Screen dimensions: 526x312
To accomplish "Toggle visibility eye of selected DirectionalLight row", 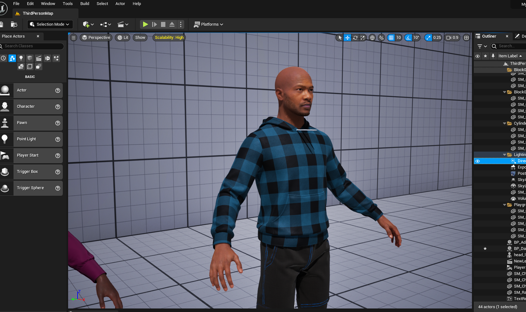I will point(478,161).
